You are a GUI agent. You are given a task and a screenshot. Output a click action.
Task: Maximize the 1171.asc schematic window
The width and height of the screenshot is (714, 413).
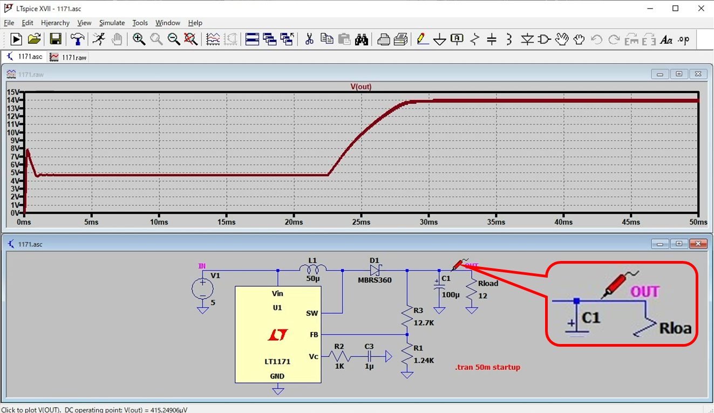click(679, 244)
